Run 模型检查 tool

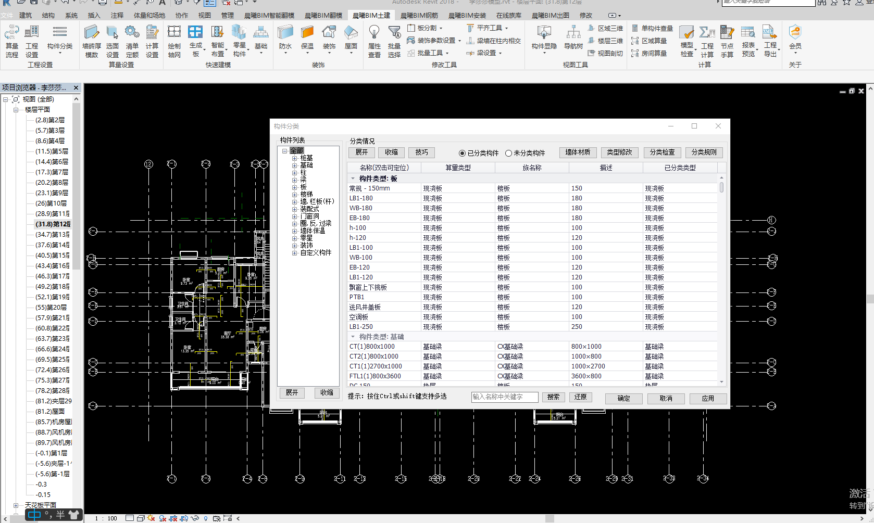click(x=687, y=41)
